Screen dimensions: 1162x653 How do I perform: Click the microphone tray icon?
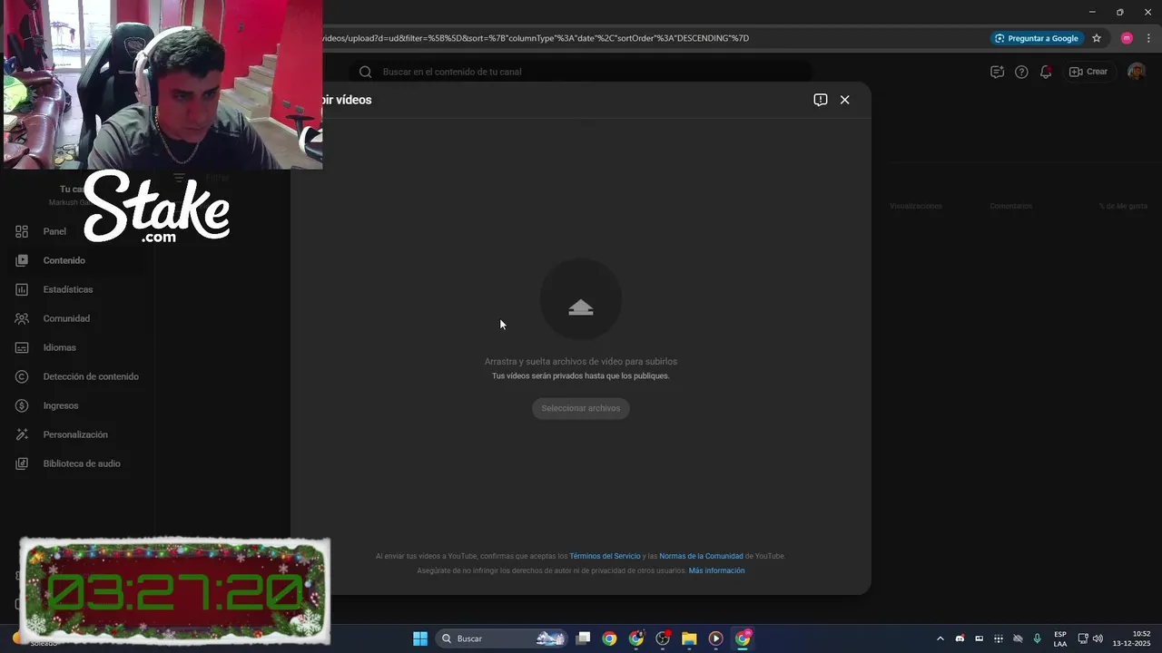coord(1037,638)
